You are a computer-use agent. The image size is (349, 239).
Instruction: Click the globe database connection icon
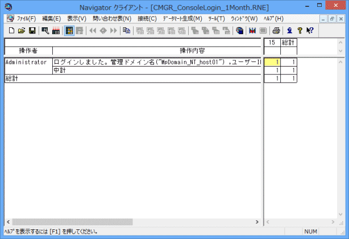click(239, 30)
